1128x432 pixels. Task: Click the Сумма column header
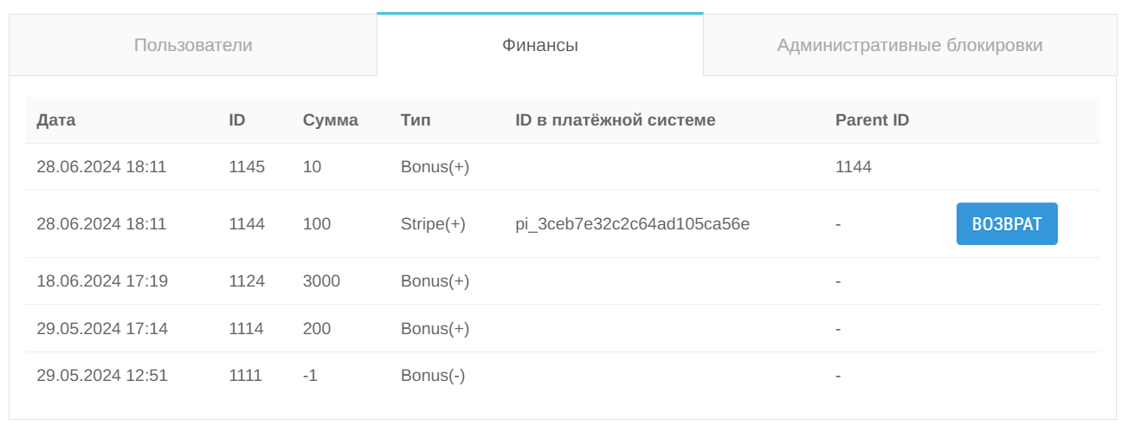tap(331, 120)
